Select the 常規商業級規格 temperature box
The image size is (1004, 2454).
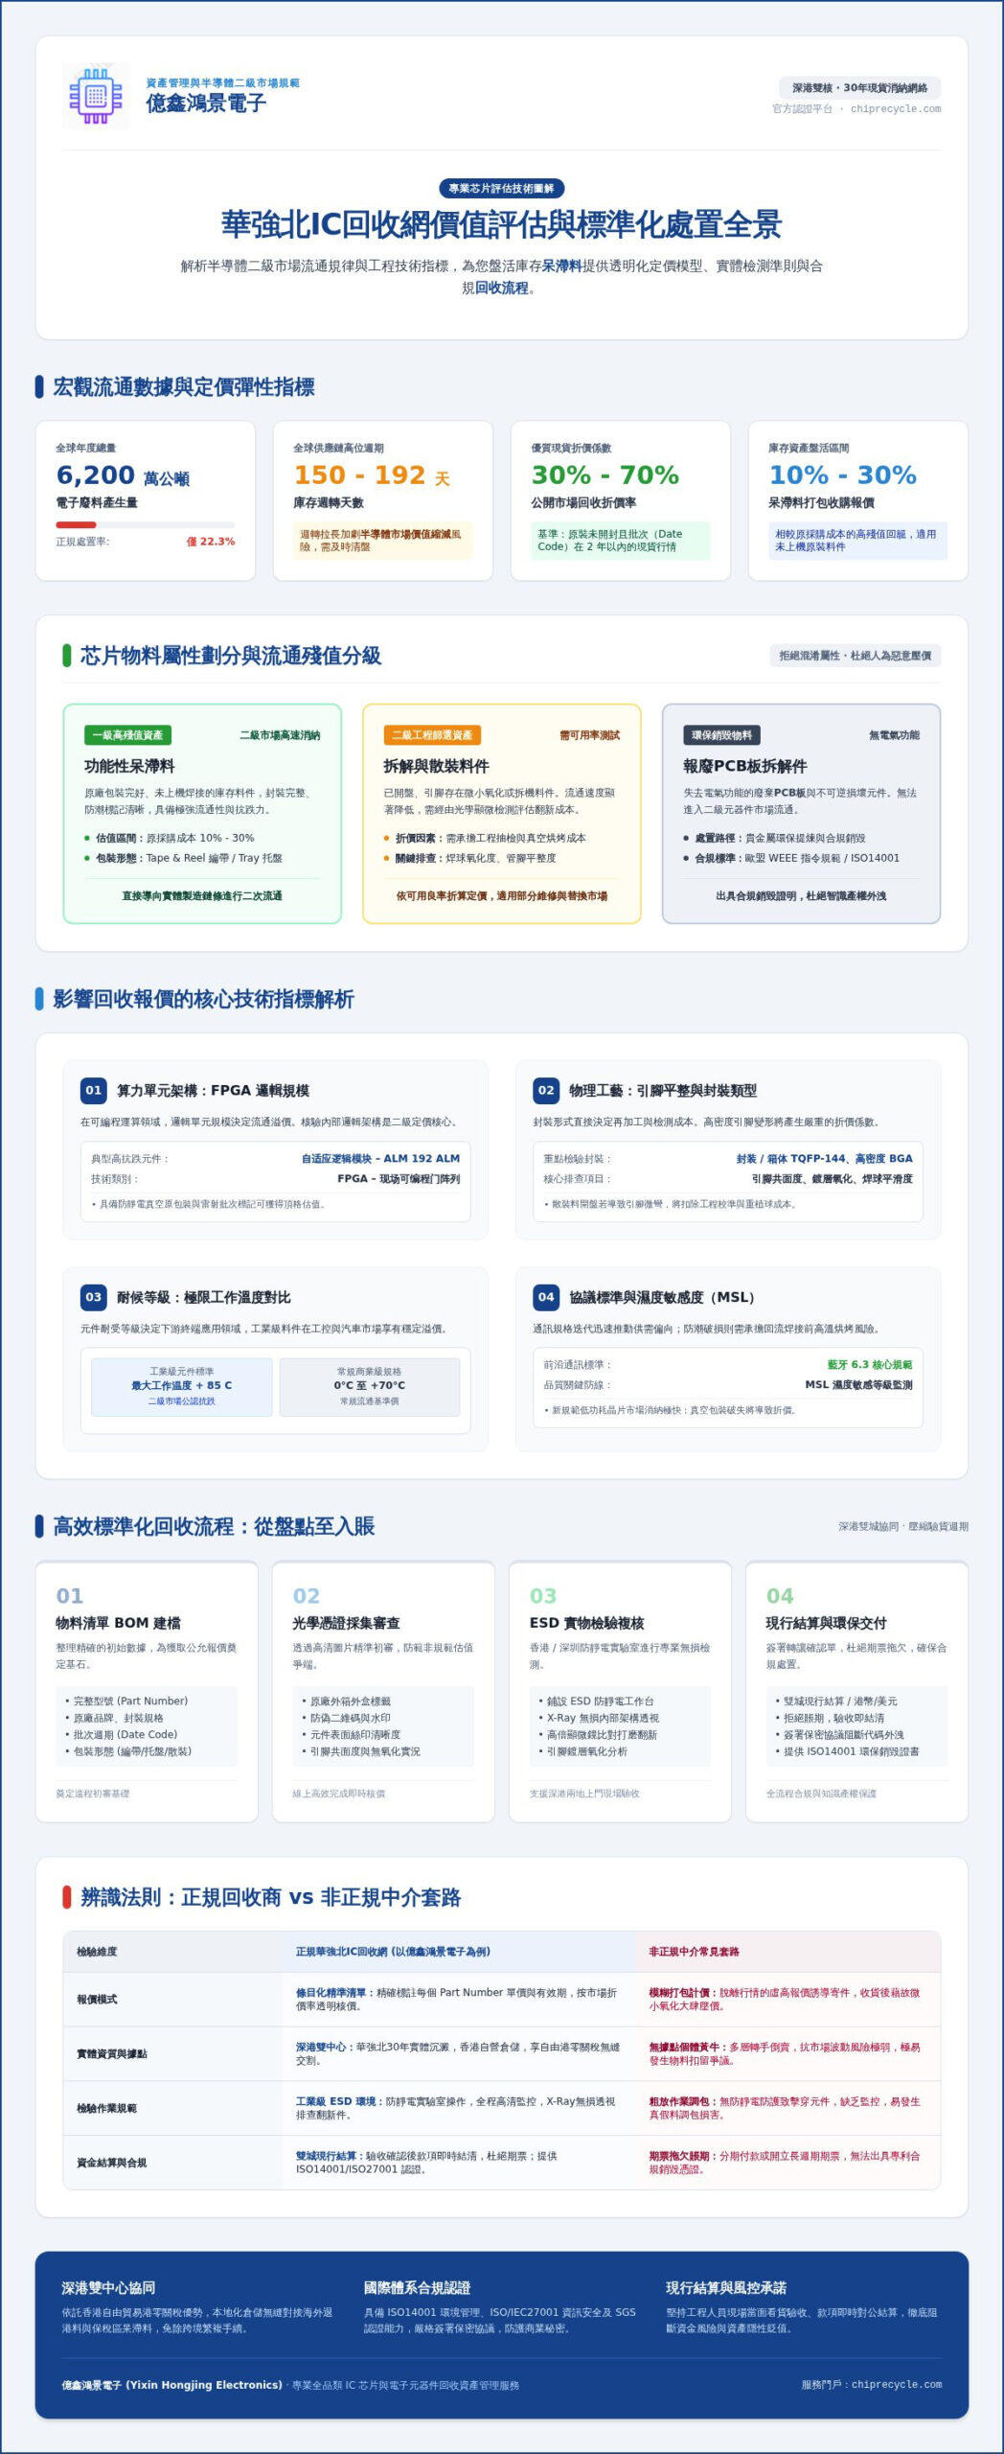[370, 1386]
